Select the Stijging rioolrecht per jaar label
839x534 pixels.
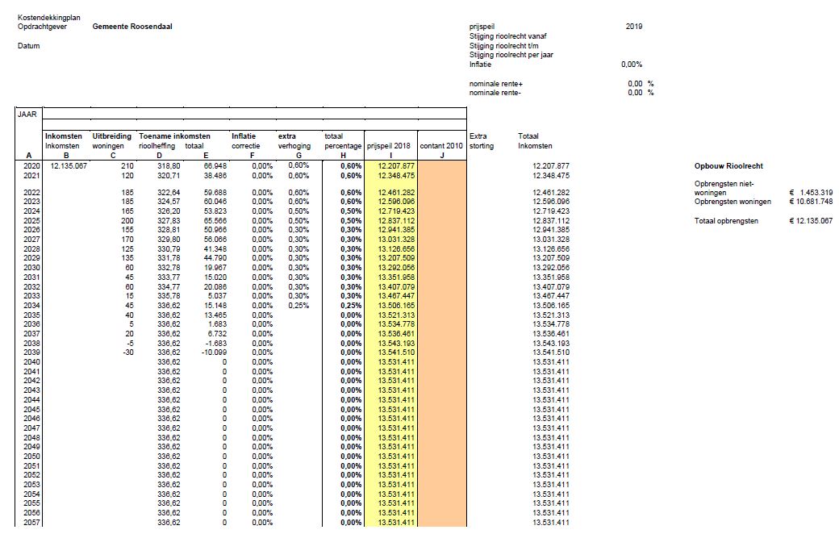[511, 55]
